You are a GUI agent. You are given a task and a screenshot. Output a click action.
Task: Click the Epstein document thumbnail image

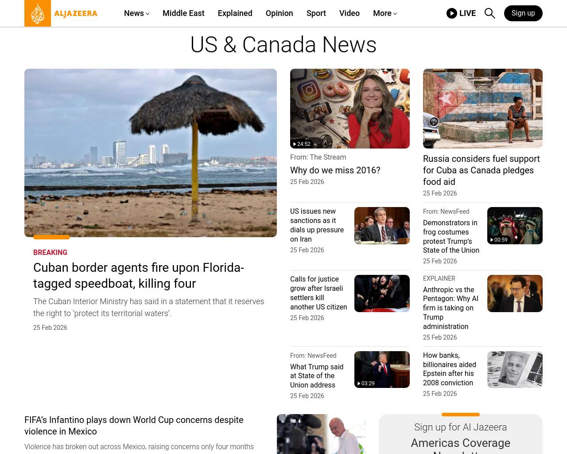514,370
